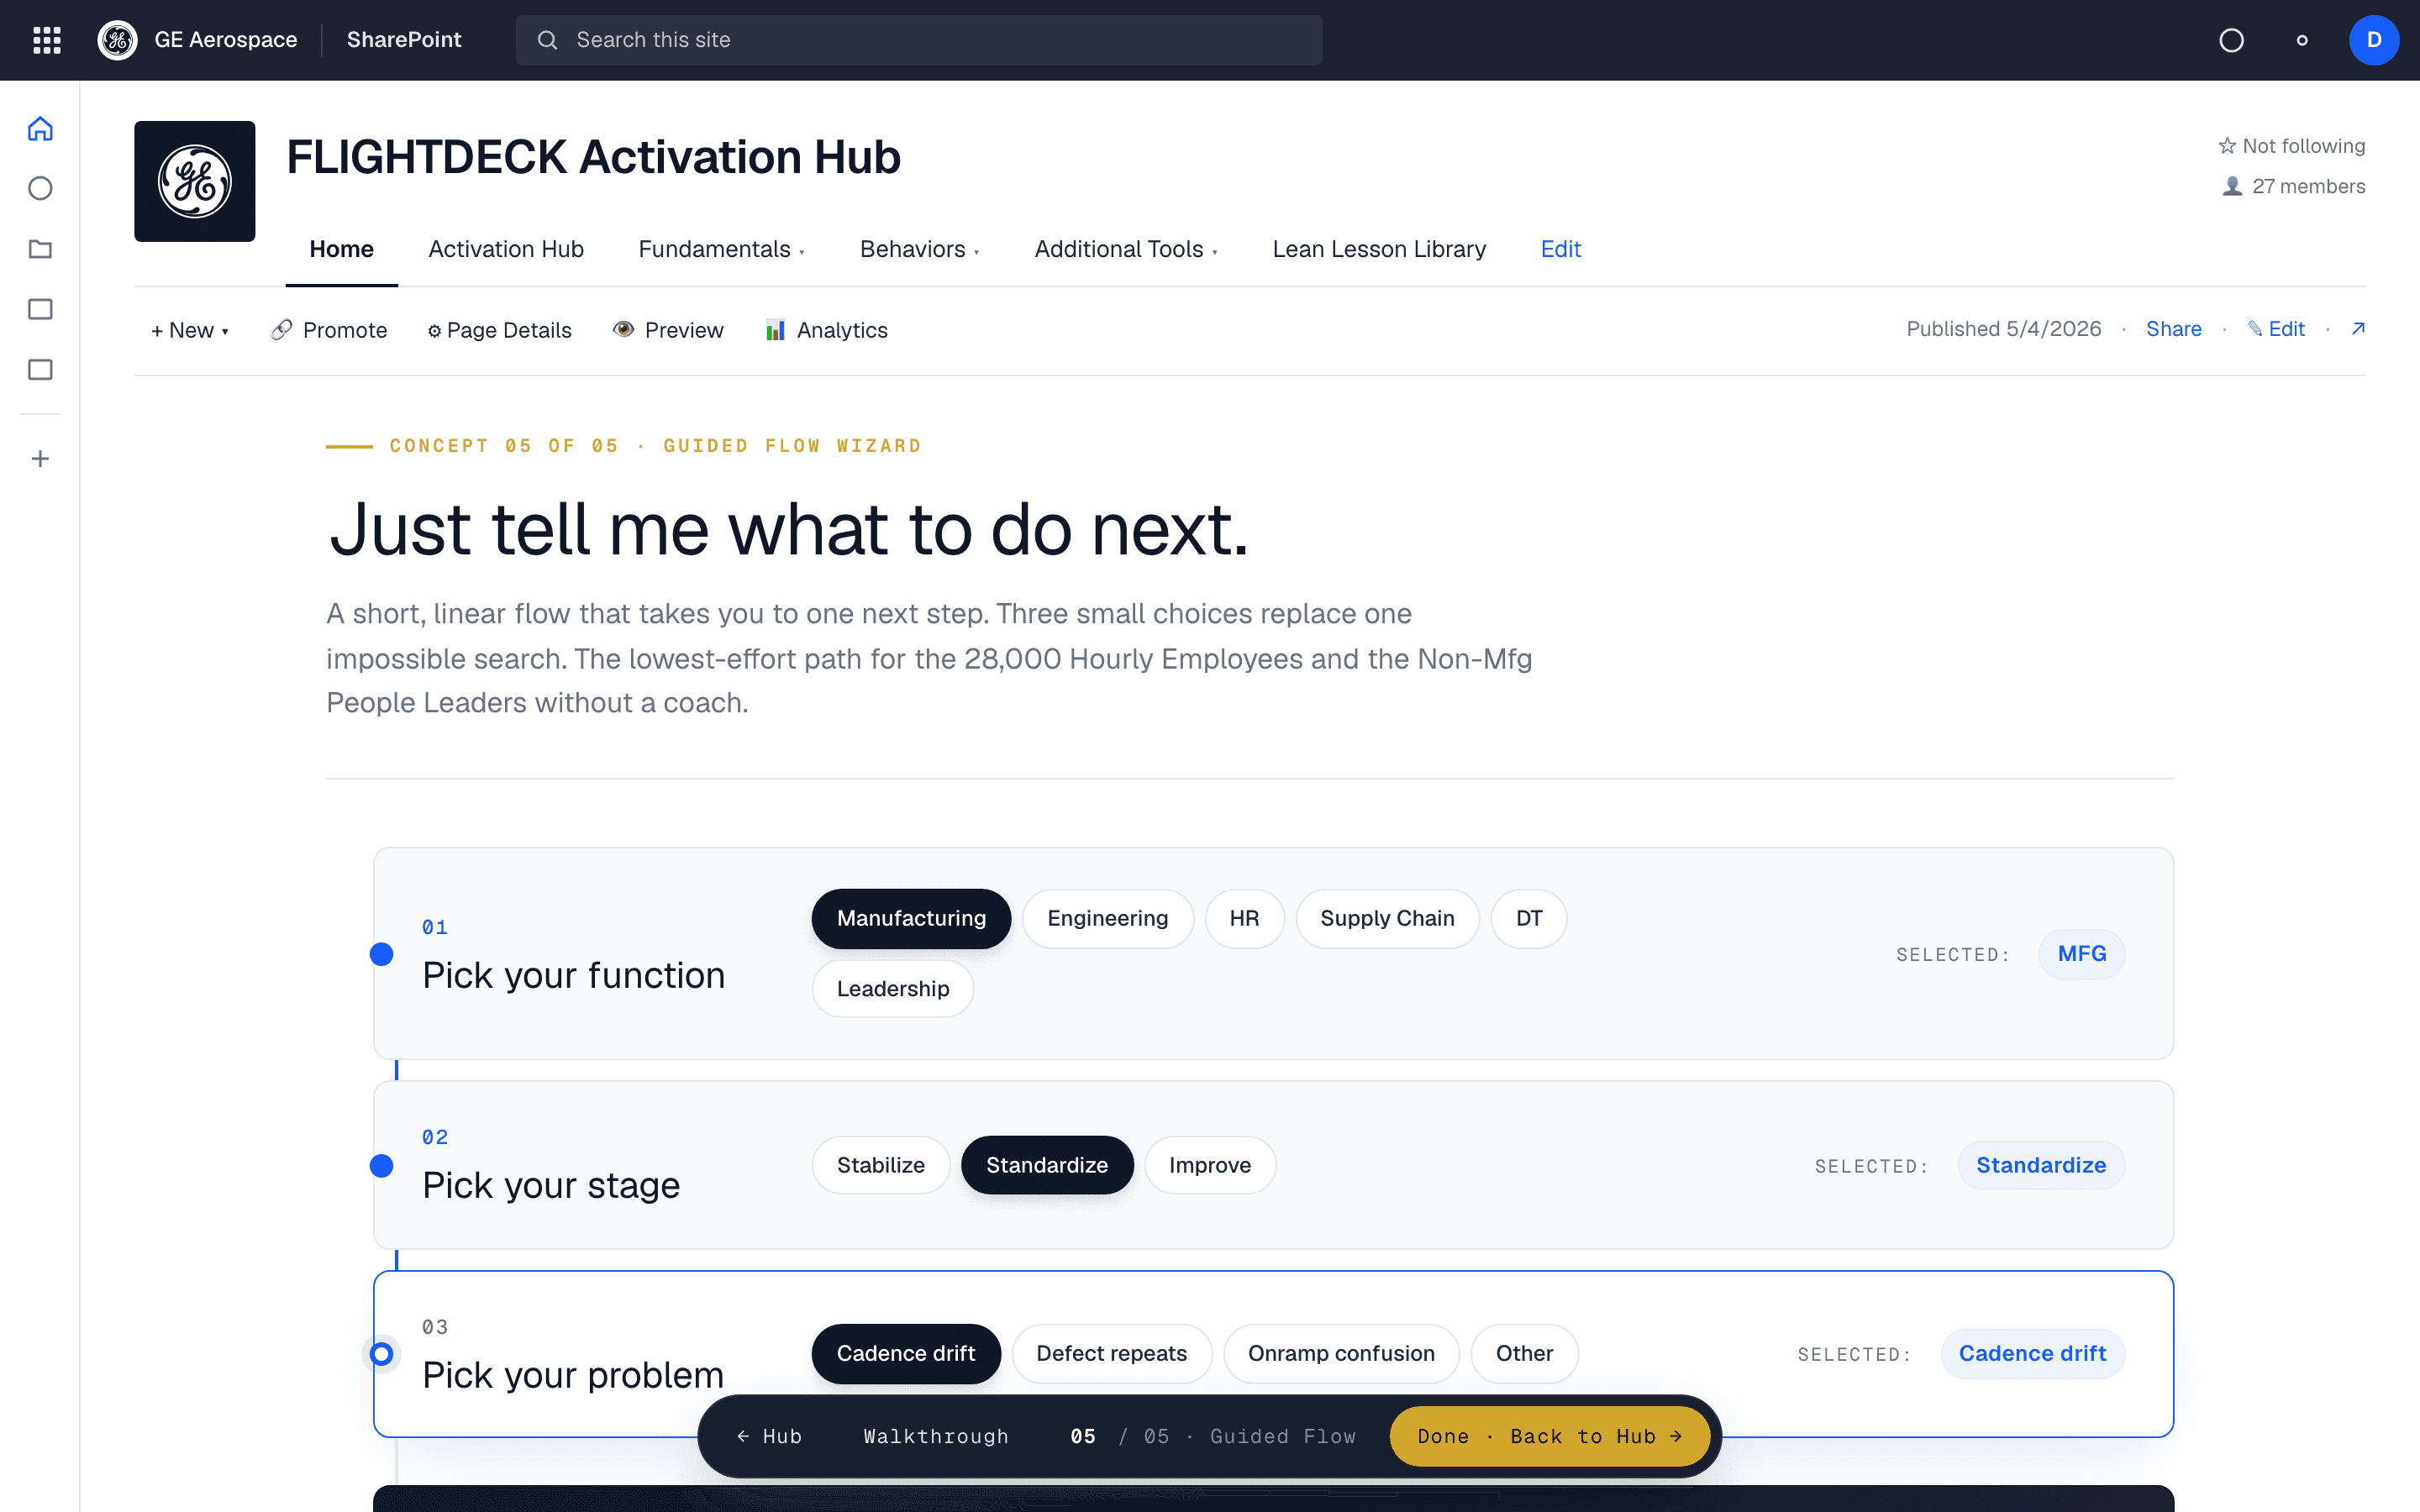Pick the Other problem chip
The height and width of the screenshot is (1512, 2420).
[1525, 1354]
